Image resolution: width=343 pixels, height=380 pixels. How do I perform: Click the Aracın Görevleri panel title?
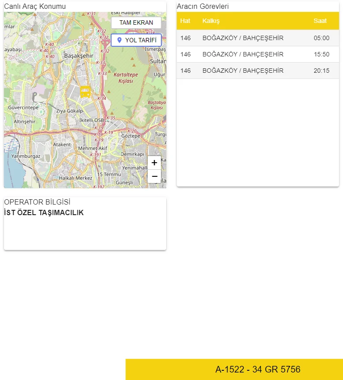pos(202,7)
